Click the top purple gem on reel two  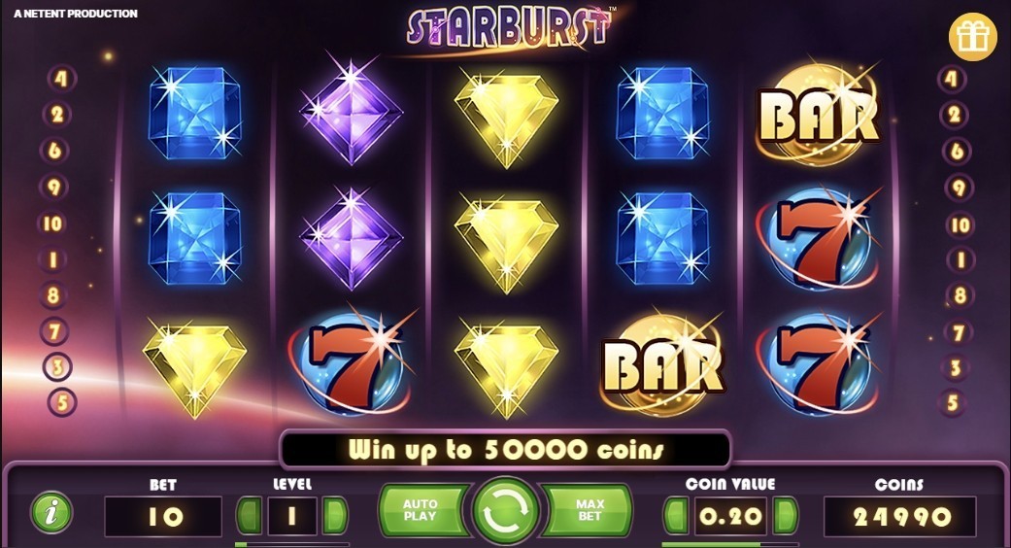[350, 111]
